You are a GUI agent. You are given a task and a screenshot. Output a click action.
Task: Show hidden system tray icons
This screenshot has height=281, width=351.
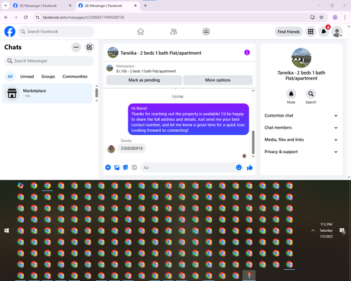[x=313, y=230]
